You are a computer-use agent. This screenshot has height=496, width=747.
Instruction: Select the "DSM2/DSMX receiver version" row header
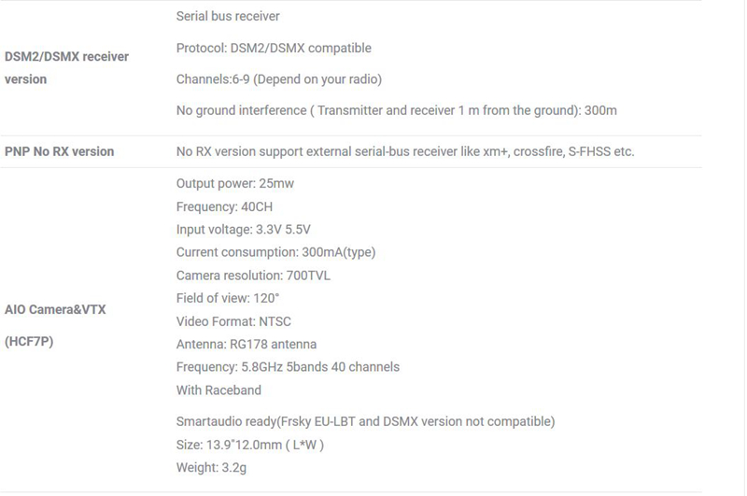pyautogui.click(x=66, y=67)
